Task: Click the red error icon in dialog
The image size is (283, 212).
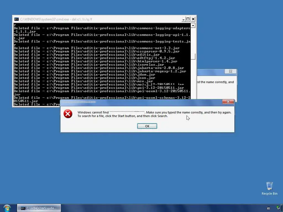Action: click(x=68, y=114)
